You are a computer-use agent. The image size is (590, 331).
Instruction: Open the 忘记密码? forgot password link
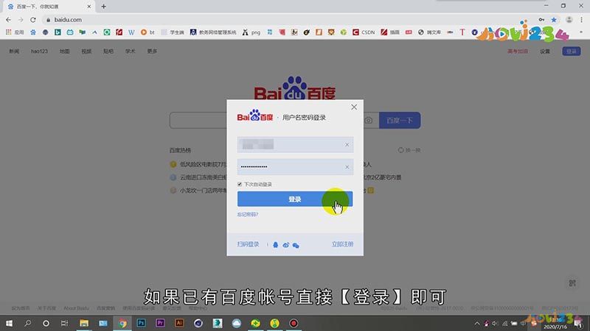coord(248,214)
